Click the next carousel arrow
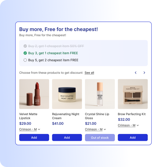Viewport: 167px width, 167px height. tap(144, 73)
